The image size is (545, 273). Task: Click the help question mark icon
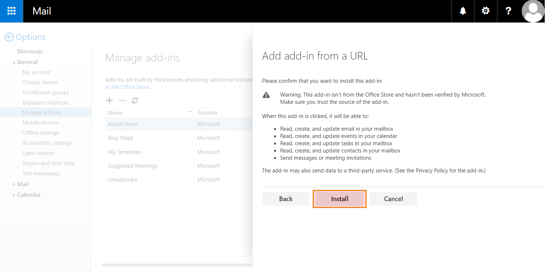point(508,11)
